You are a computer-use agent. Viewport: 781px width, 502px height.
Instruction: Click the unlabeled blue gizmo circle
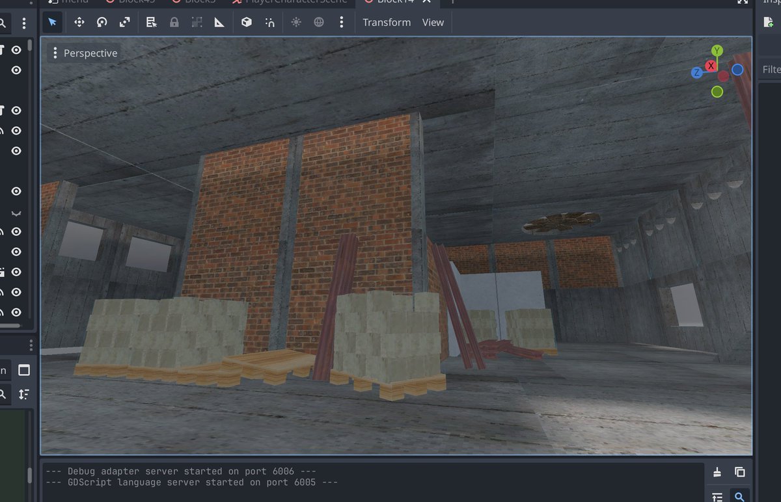click(737, 70)
